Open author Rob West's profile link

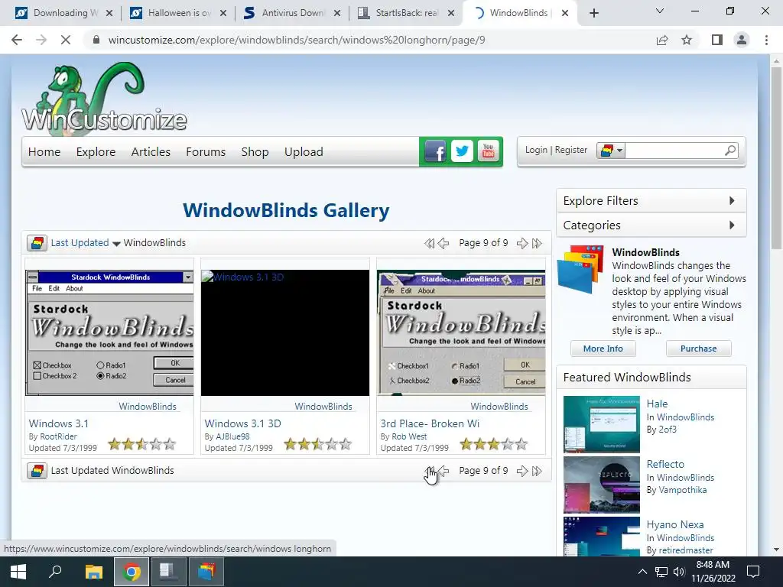(409, 436)
